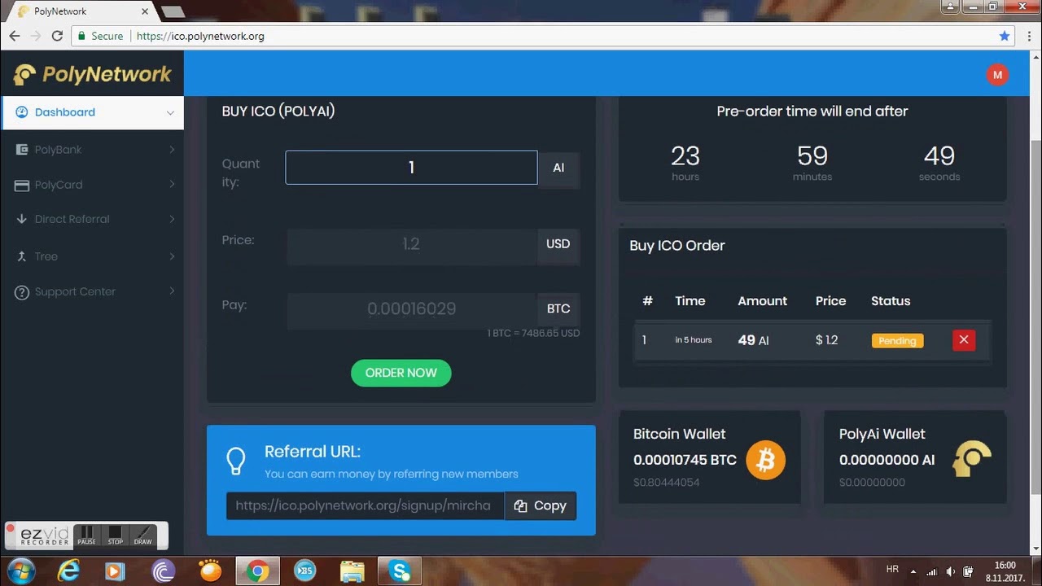Open a new browser tab
The height and width of the screenshot is (586, 1042).
(x=173, y=11)
